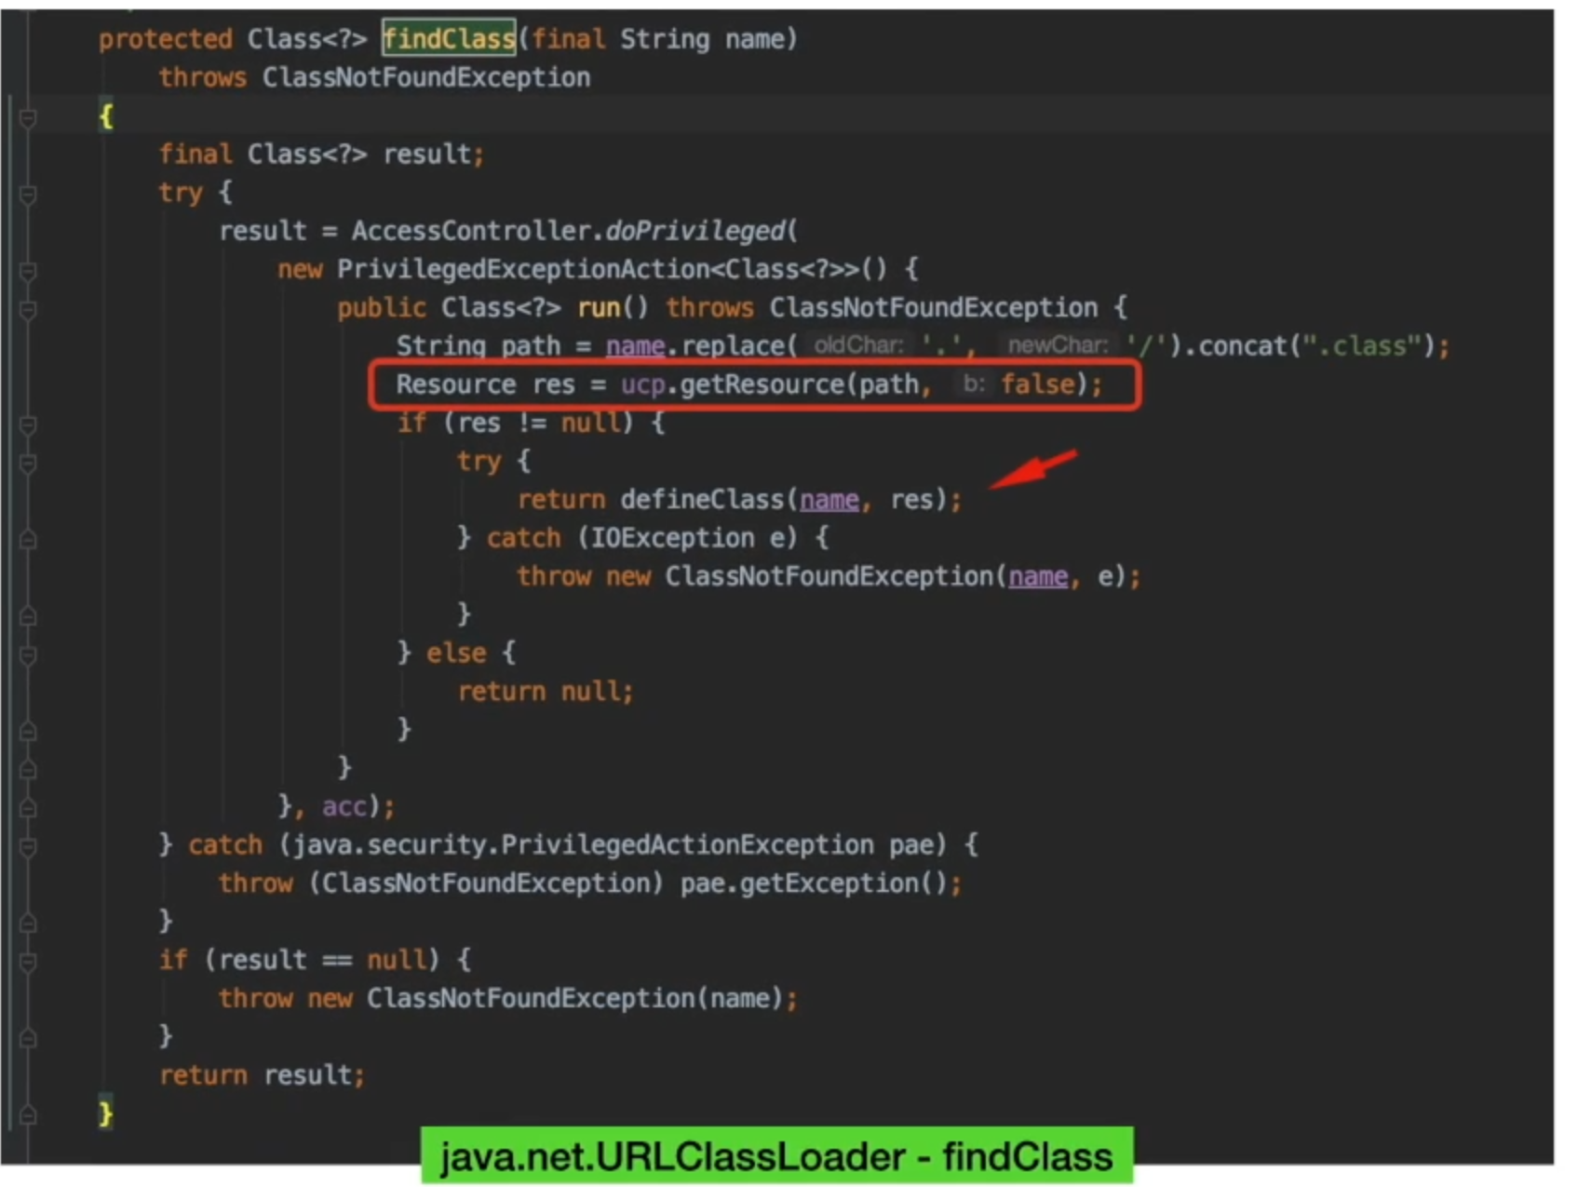Click the 'b:' hint before false

click(x=974, y=384)
